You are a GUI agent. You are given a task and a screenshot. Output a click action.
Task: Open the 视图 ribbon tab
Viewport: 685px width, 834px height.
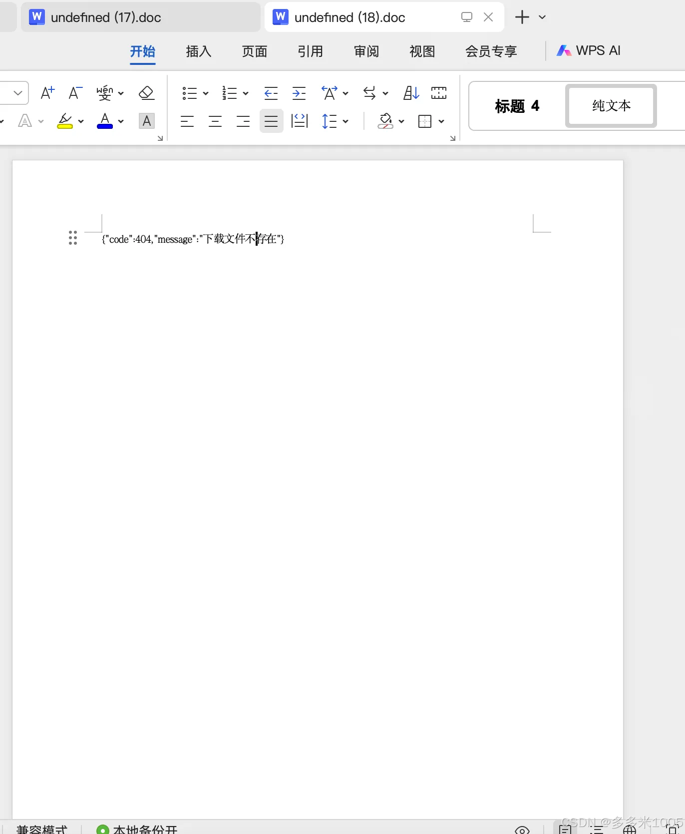(422, 51)
